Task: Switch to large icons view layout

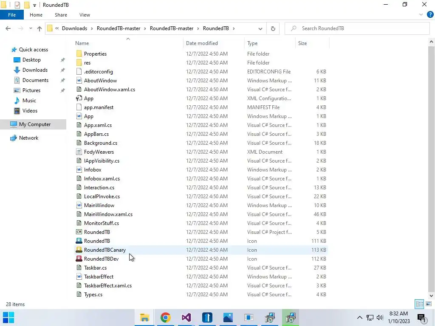Action: [x=429, y=304]
